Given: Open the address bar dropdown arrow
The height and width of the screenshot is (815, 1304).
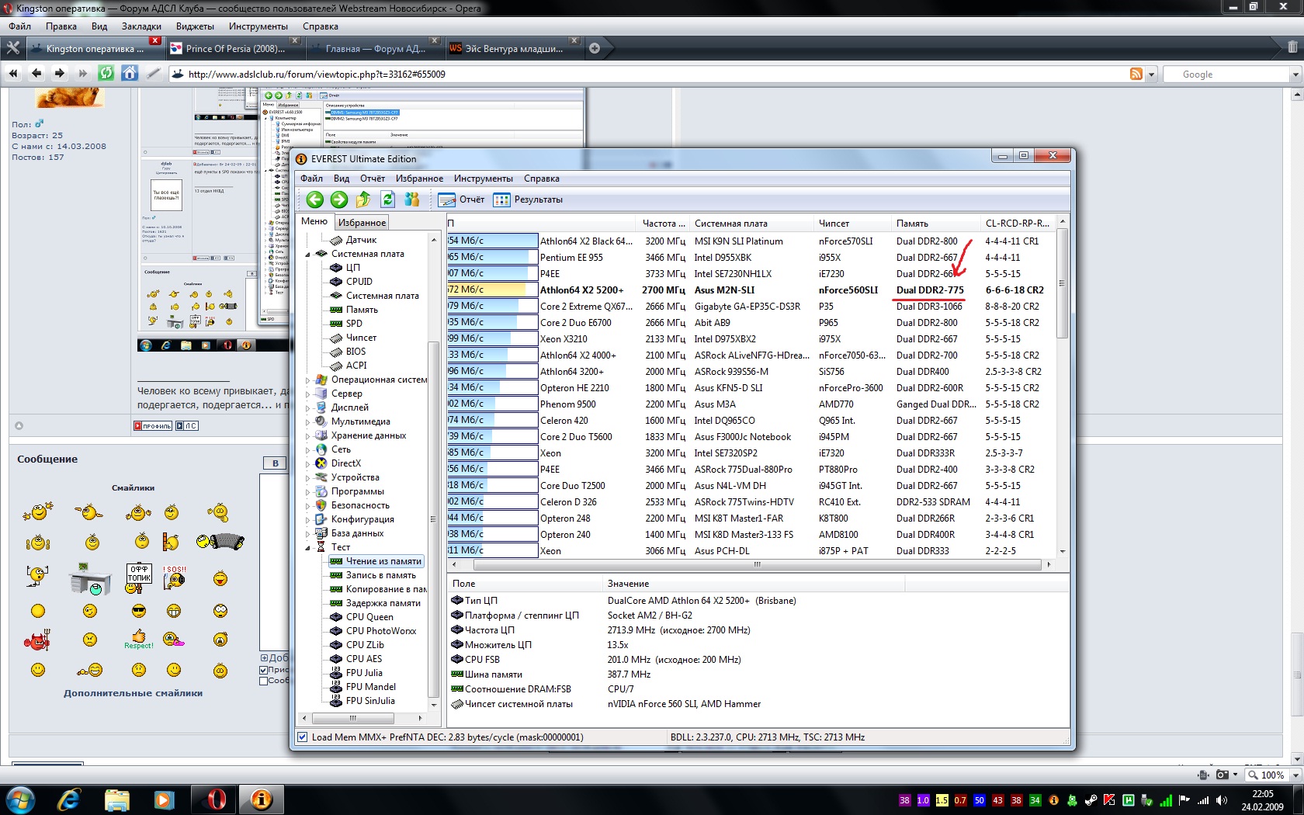Looking at the screenshot, I should [1151, 75].
